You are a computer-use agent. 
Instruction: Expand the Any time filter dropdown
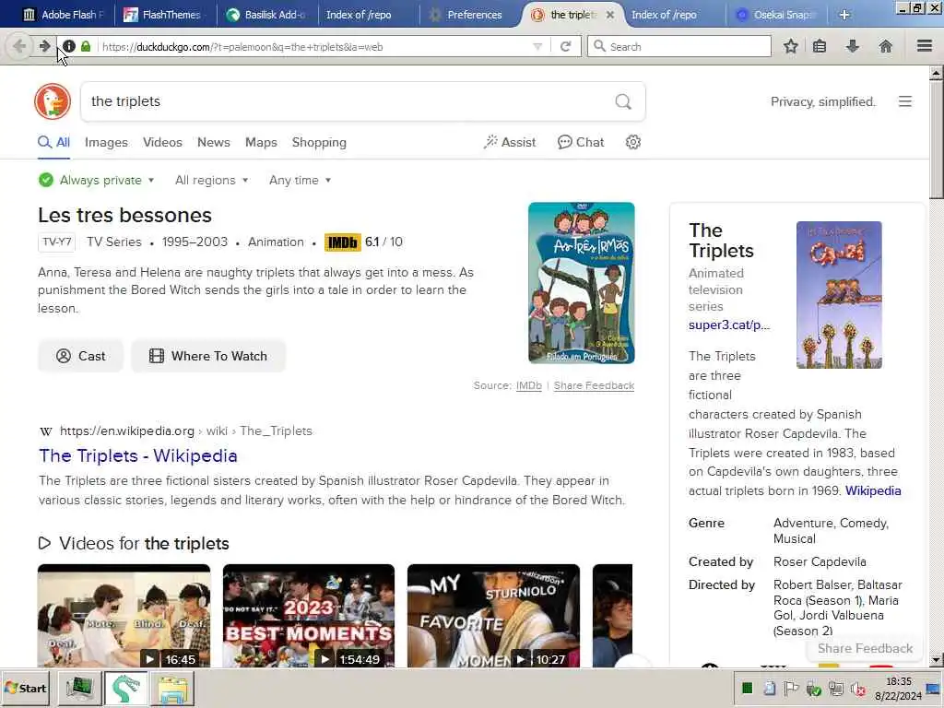[300, 180]
